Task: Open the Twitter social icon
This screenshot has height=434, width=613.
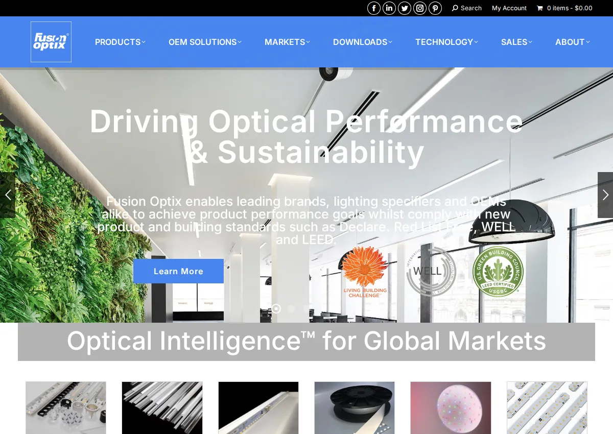Action: point(405,8)
